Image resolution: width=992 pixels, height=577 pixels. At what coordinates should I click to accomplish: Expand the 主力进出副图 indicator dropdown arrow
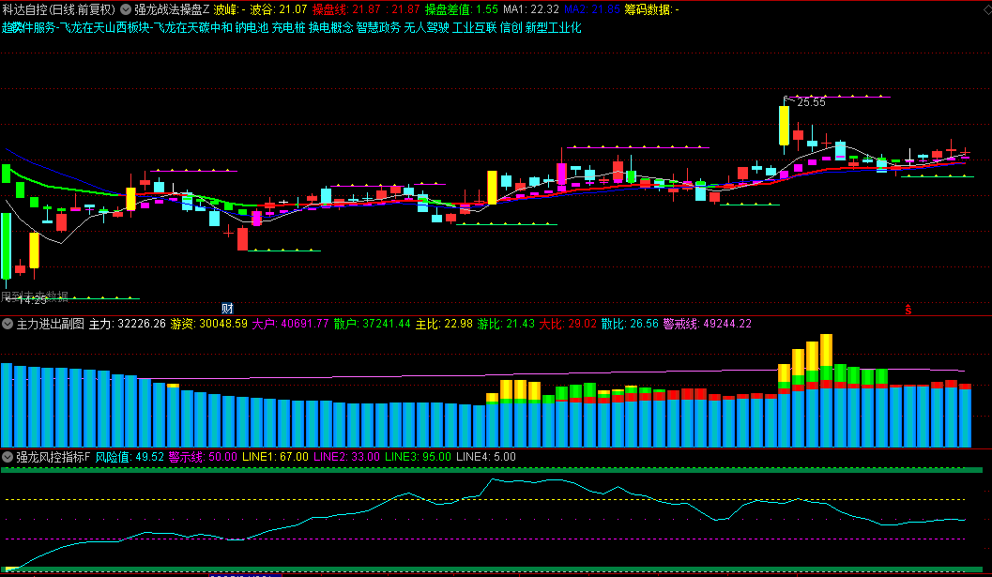pos(8,324)
